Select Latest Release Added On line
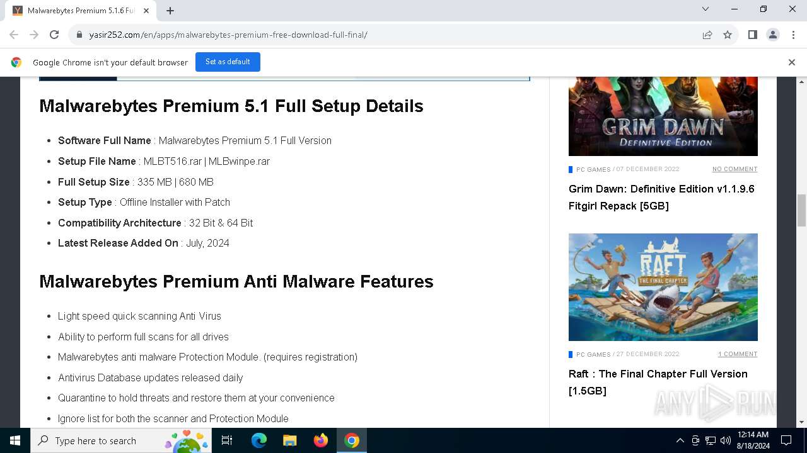807x453 pixels. (144, 243)
